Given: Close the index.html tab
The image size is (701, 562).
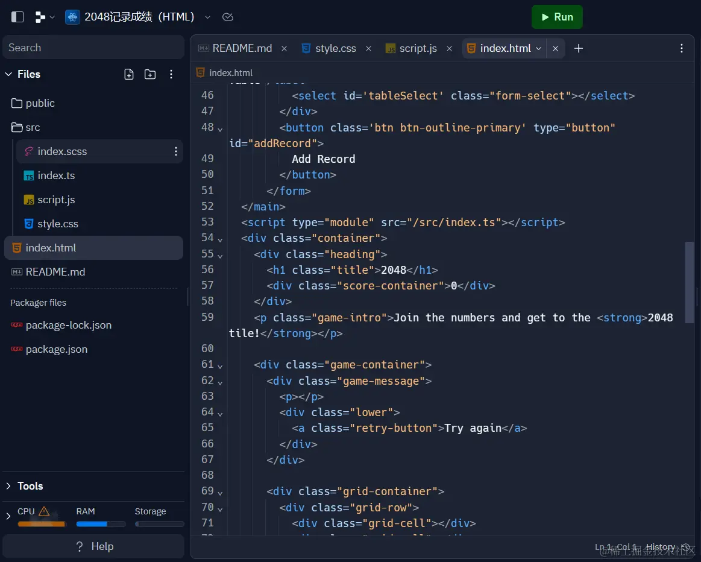Looking at the screenshot, I should [x=555, y=48].
